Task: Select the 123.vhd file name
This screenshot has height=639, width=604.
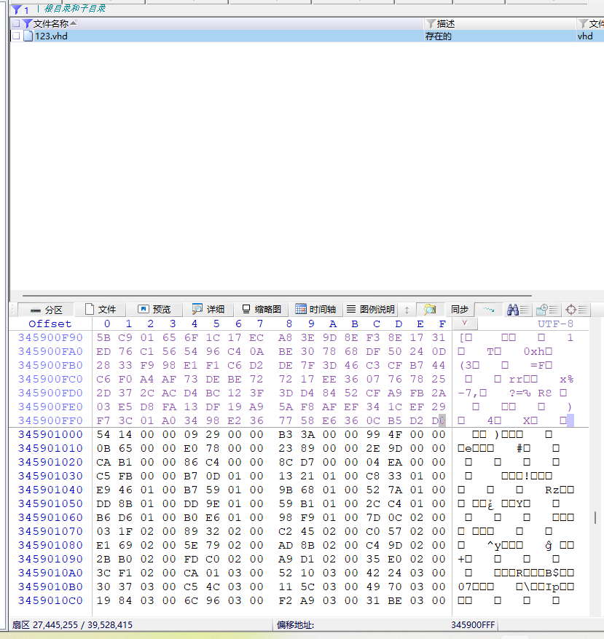Action: tap(51, 36)
